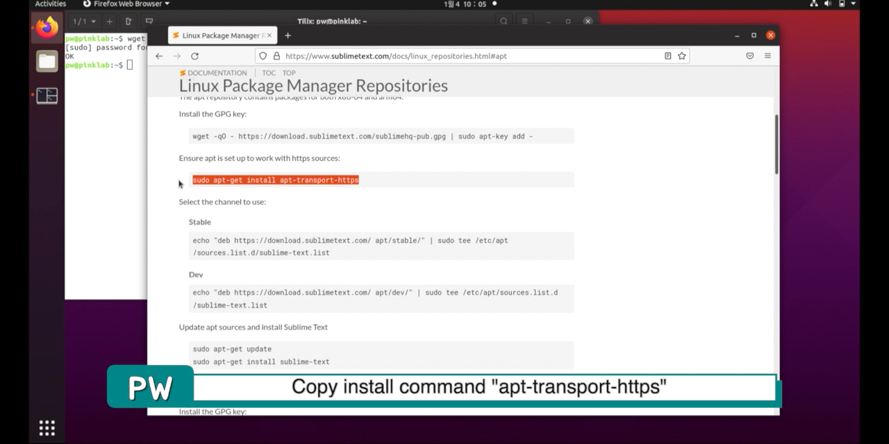Screen dimensions: 889x444
Task: Open the Tilix hamburger menu
Action: click(525, 22)
